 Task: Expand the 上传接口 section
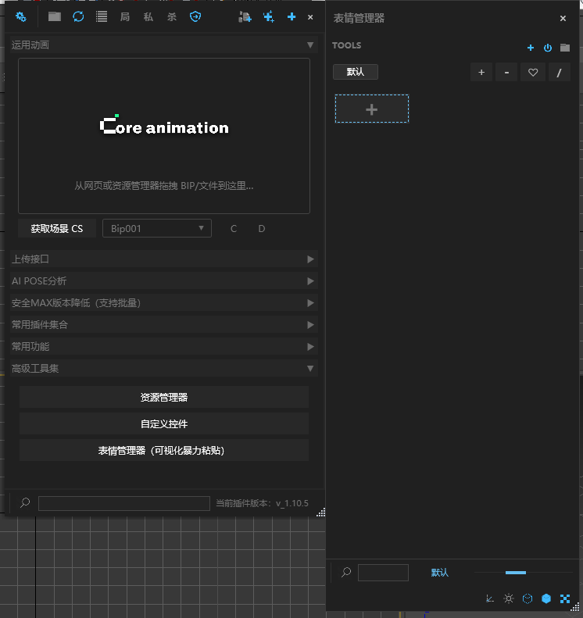(x=164, y=259)
